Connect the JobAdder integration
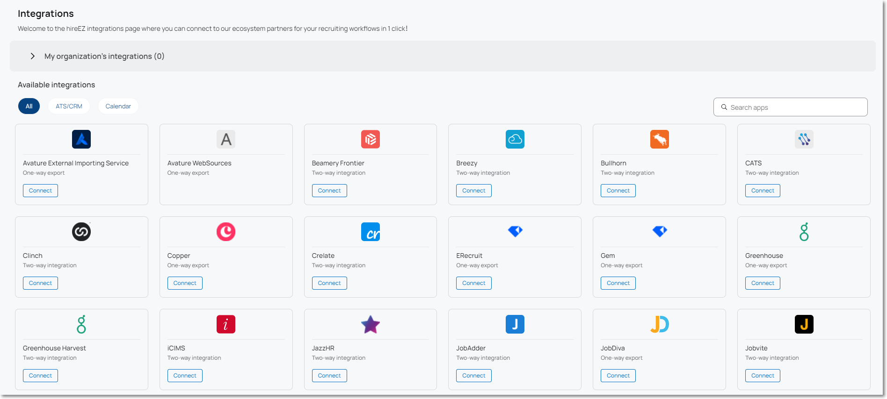 click(474, 376)
